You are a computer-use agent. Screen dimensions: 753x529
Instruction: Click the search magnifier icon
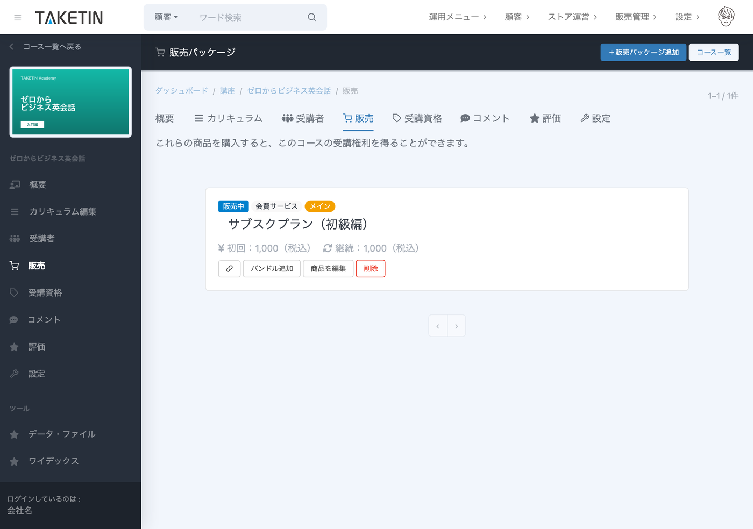tap(312, 17)
